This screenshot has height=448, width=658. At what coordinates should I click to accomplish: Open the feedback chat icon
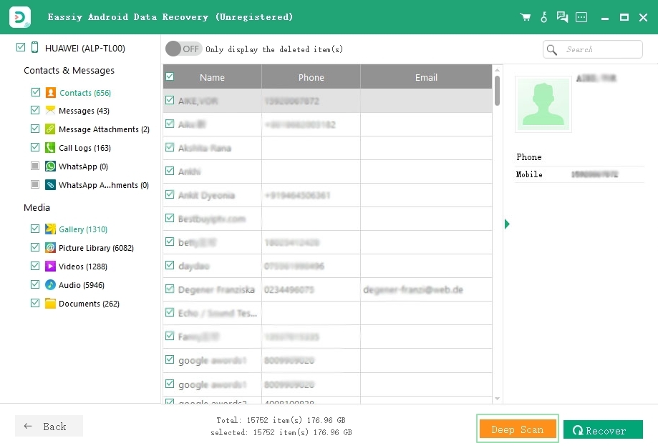(x=562, y=17)
